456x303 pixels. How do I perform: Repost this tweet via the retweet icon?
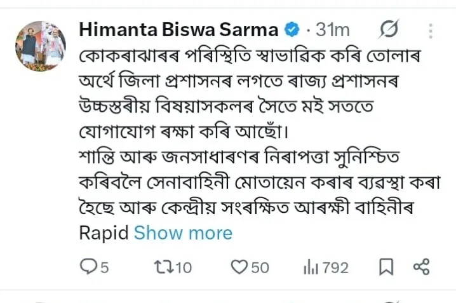tap(163, 267)
